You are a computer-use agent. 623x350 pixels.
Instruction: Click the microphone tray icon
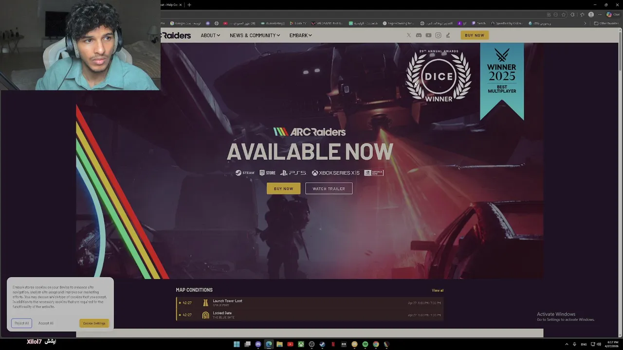coord(574,344)
